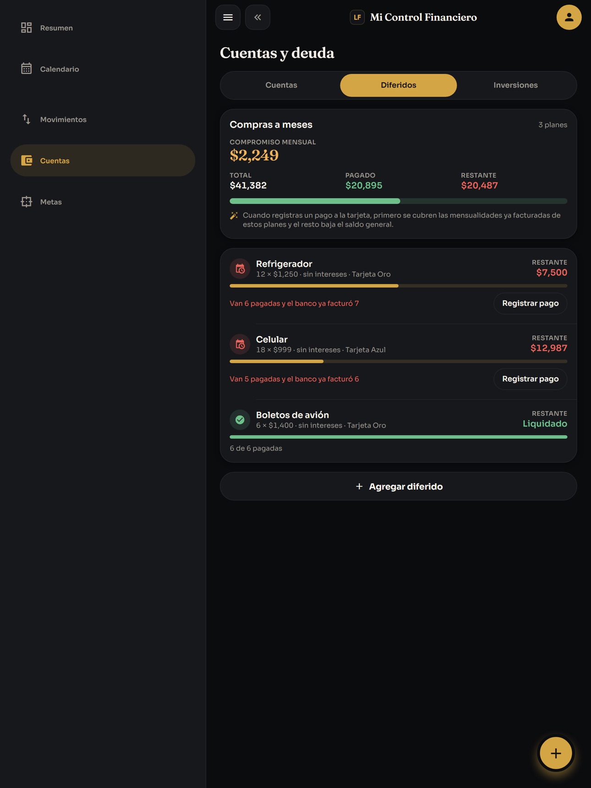Open Calendario from the sidebar
This screenshot has height=788, width=591.
point(103,69)
